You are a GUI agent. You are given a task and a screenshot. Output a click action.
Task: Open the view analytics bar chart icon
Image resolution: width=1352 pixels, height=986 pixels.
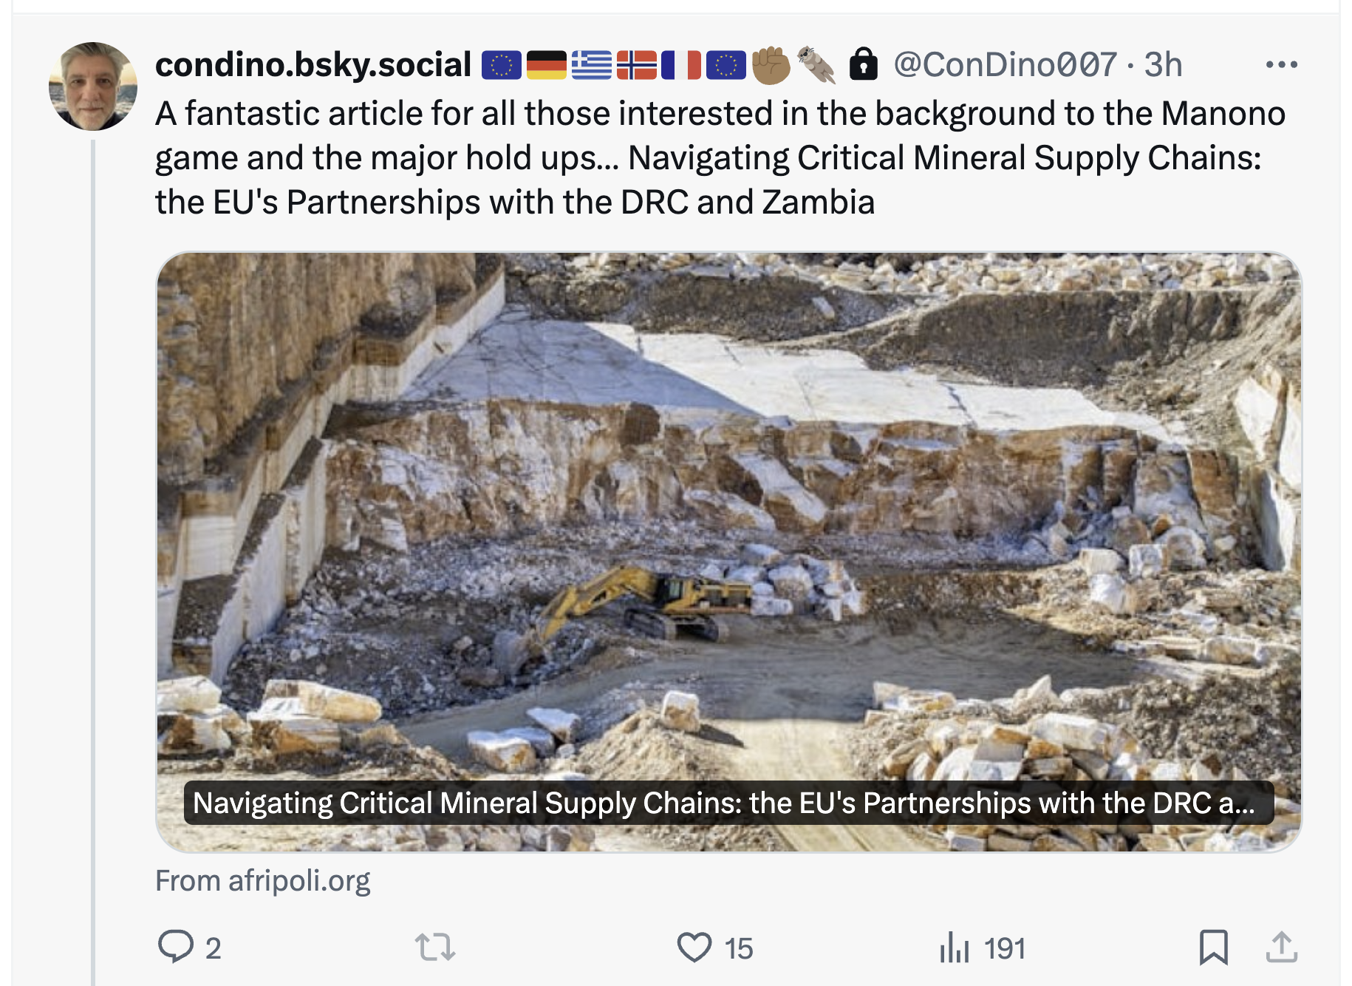point(954,948)
